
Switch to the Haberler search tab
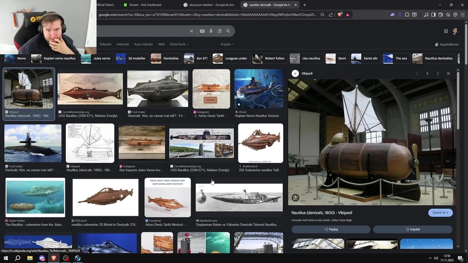123,44
